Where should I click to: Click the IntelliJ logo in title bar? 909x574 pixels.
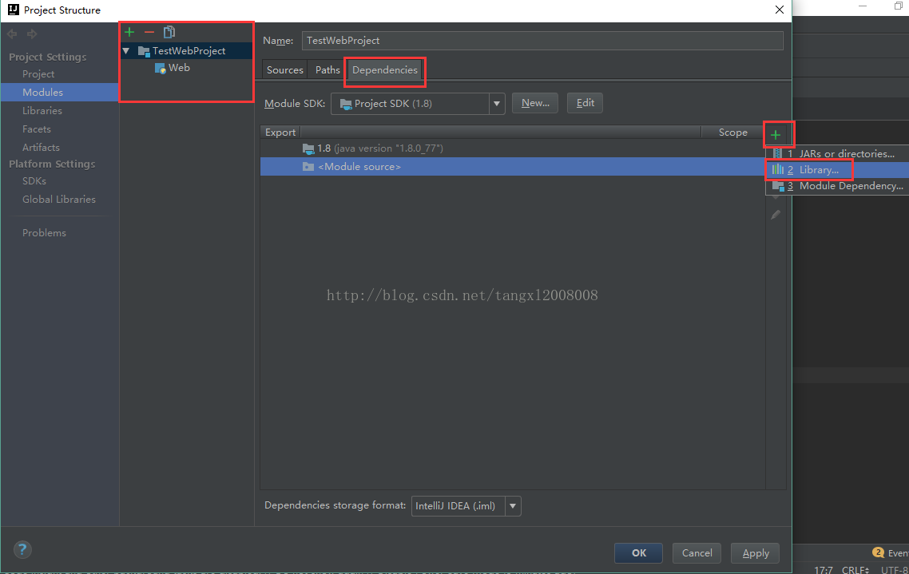pos(13,10)
